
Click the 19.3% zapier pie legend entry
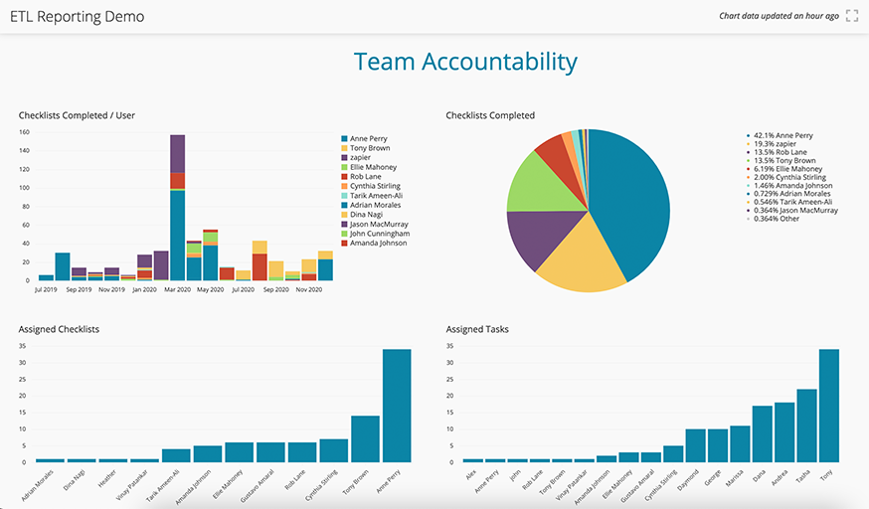click(x=778, y=143)
